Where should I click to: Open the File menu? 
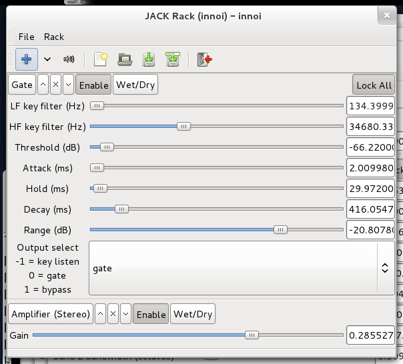pos(27,37)
